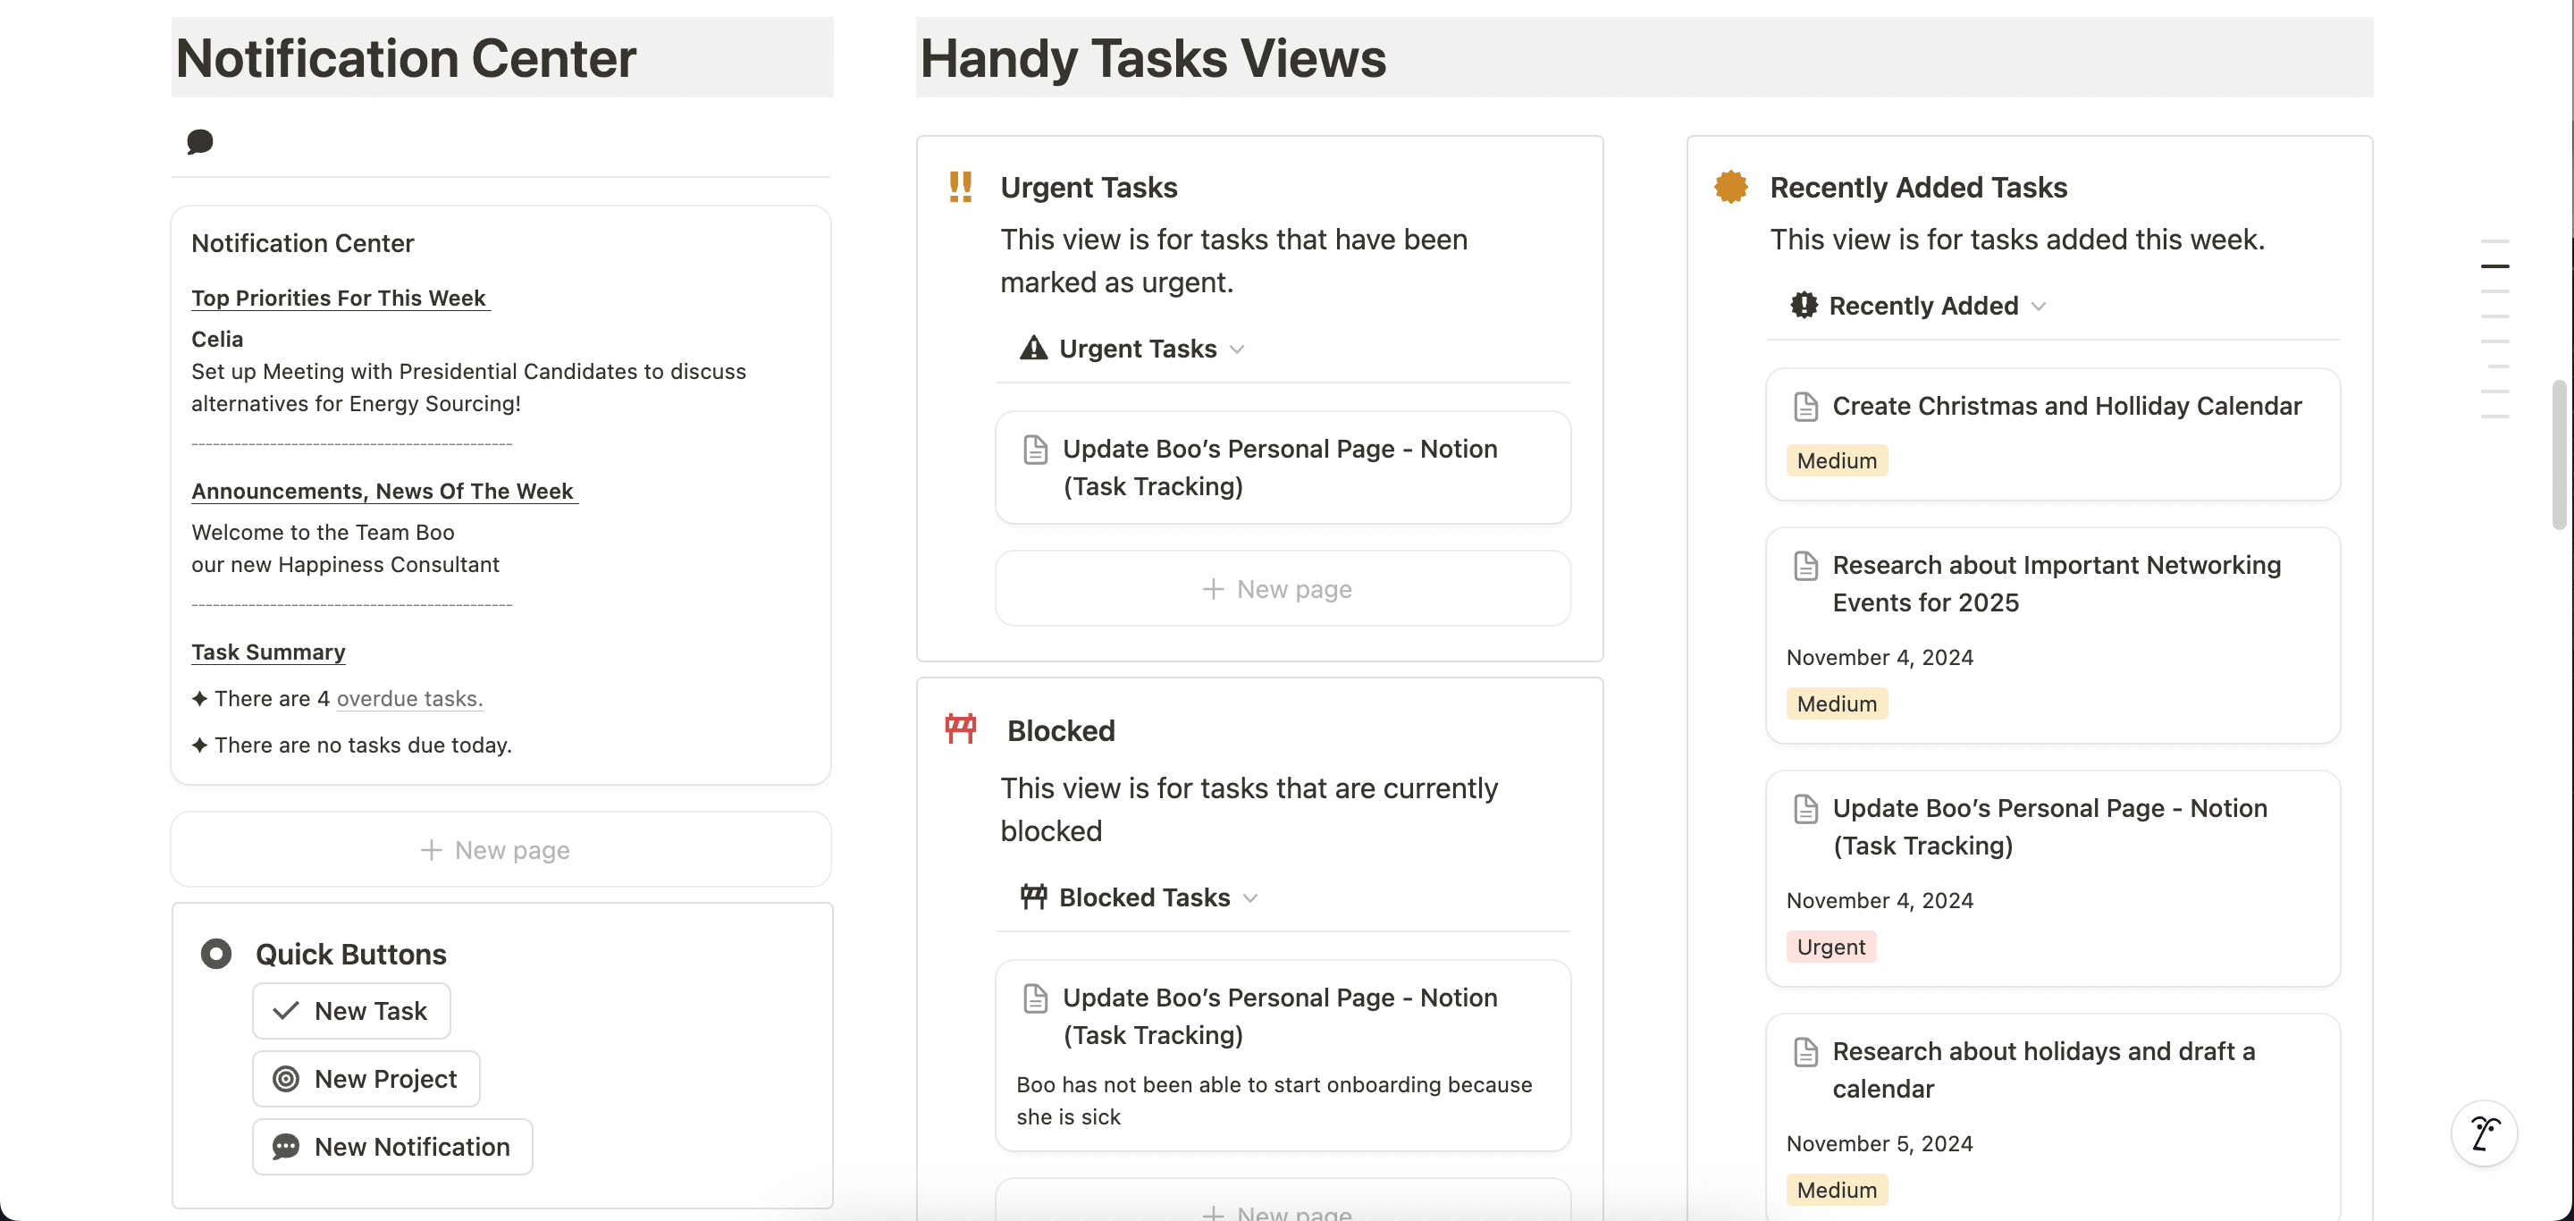Click the New Task quick button
This screenshot has width=2574, height=1221.
tap(352, 1010)
